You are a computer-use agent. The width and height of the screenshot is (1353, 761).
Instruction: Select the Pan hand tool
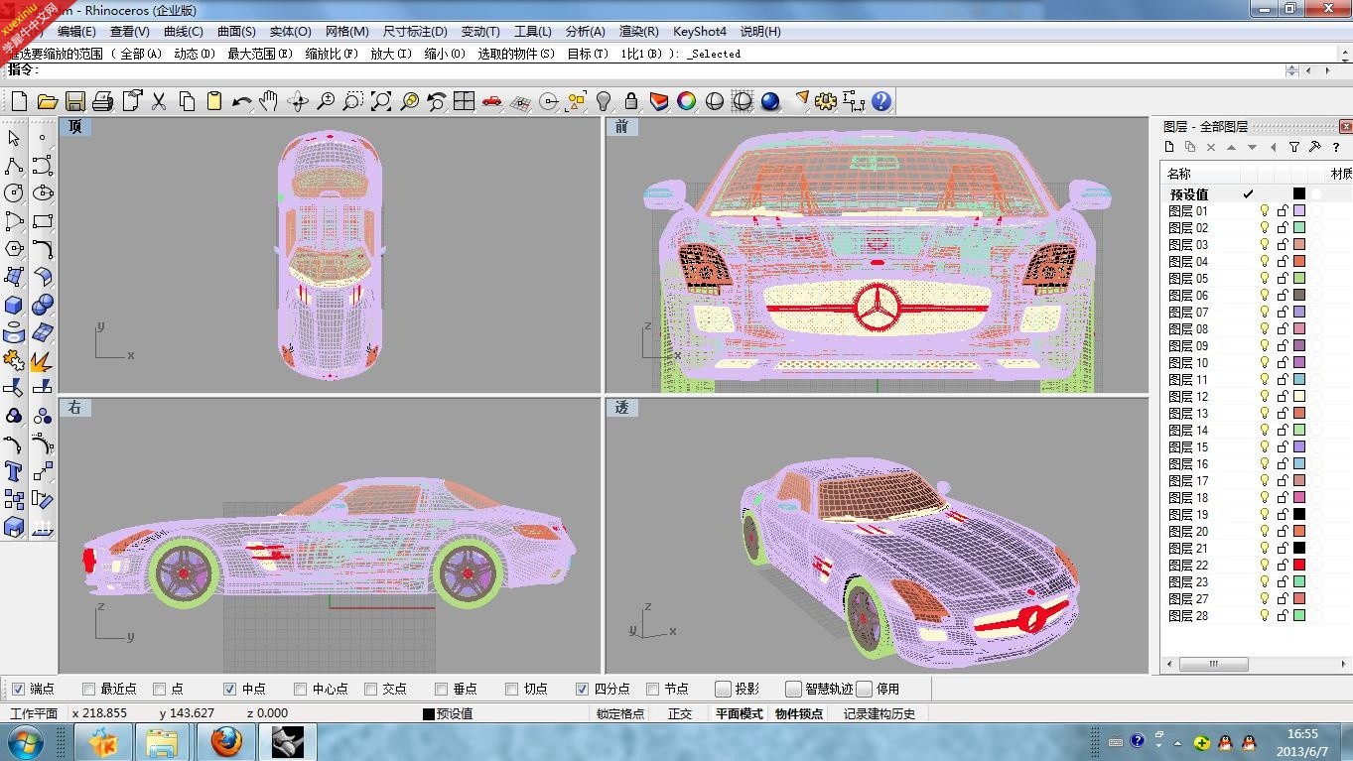click(x=269, y=101)
